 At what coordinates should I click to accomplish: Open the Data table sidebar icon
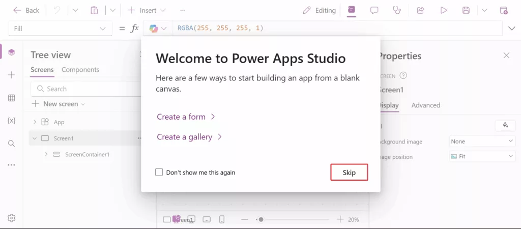pyautogui.click(x=11, y=98)
